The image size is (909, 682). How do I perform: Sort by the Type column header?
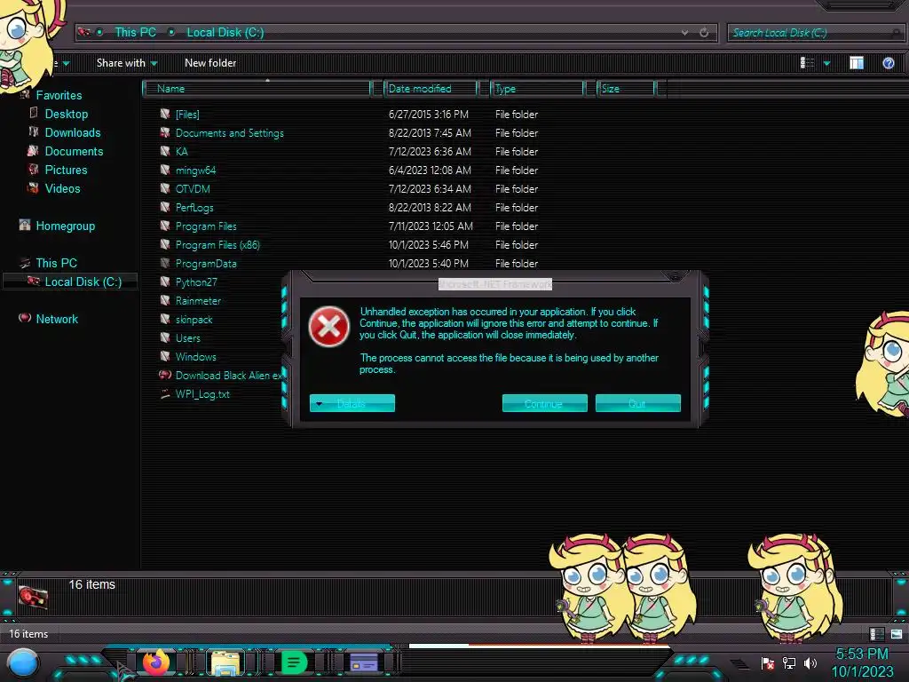tap(537, 89)
